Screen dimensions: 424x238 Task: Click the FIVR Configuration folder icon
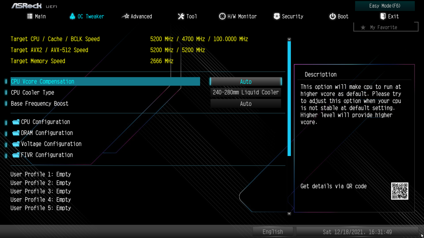tap(16, 155)
